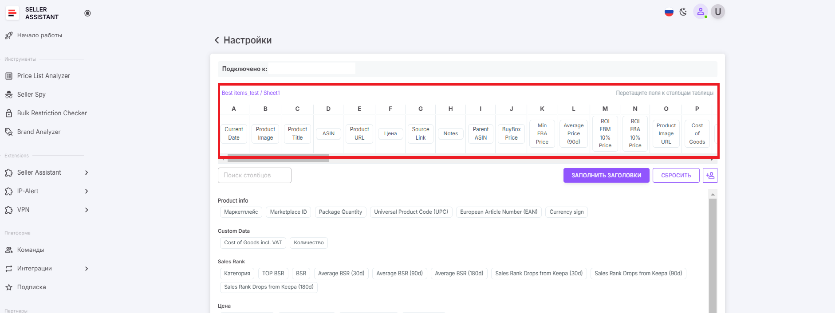835x313 pixels.
Task: Click the horizontal scrollbar under column table
Action: click(x=278, y=159)
